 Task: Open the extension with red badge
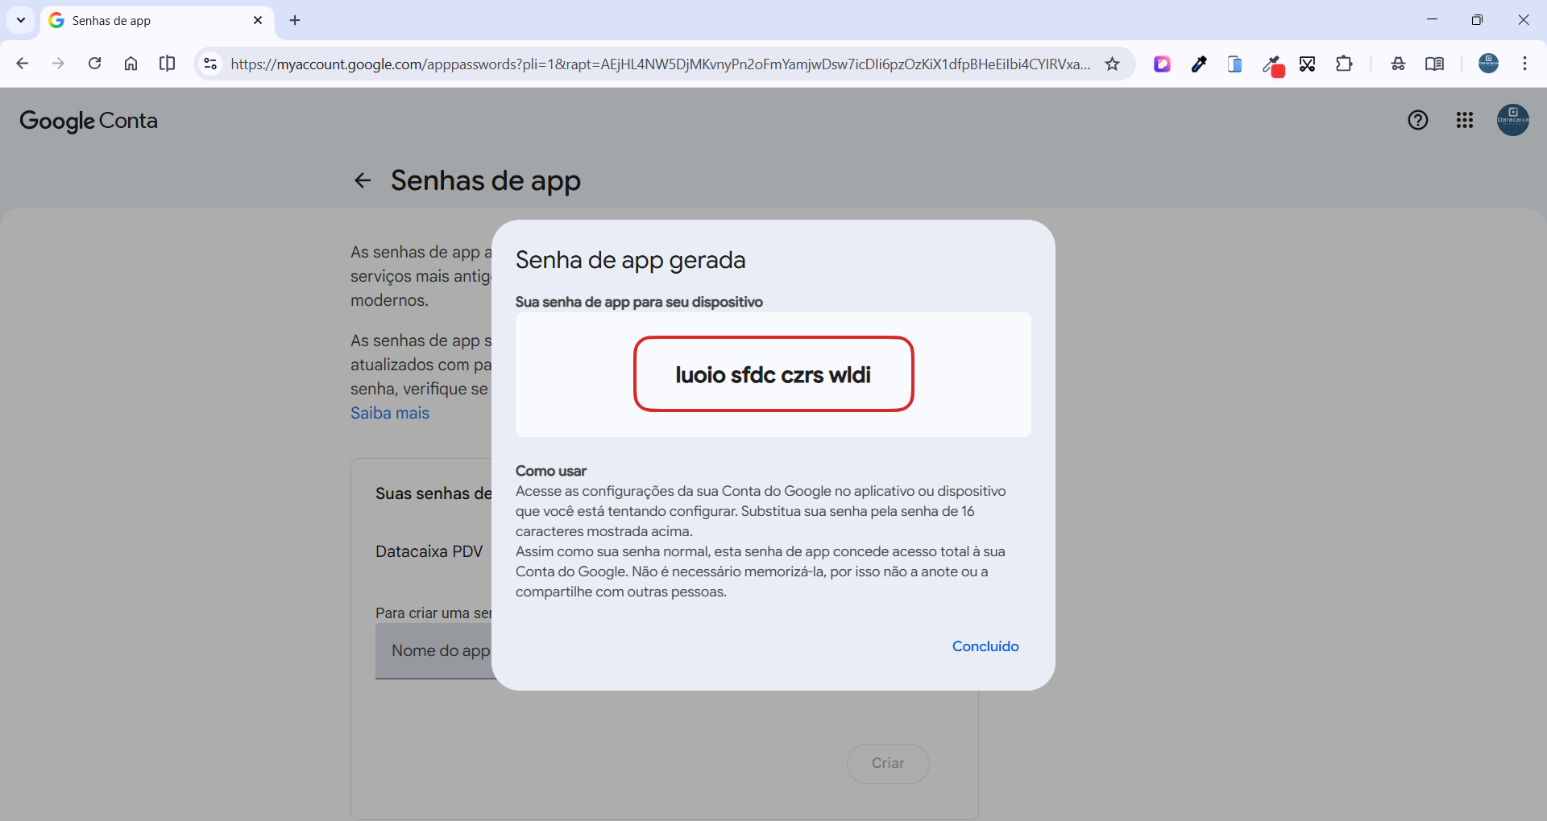point(1272,64)
